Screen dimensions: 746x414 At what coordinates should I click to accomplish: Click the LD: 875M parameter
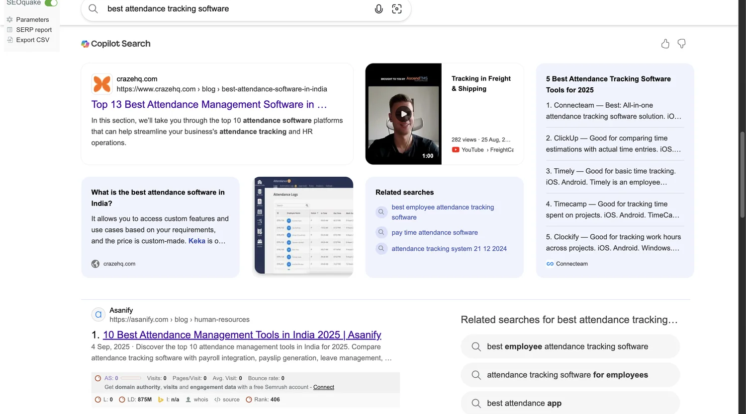click(x=135, y=400)
